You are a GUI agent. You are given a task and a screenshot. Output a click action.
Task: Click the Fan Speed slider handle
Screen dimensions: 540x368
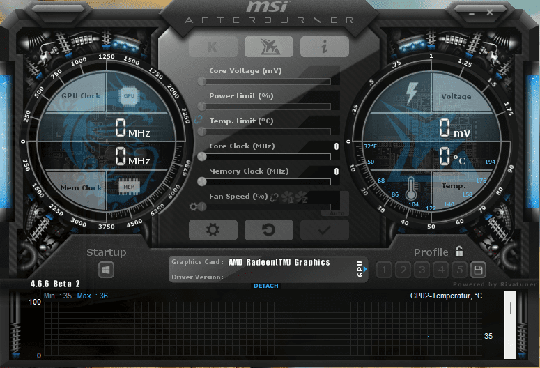coord(203,207)
